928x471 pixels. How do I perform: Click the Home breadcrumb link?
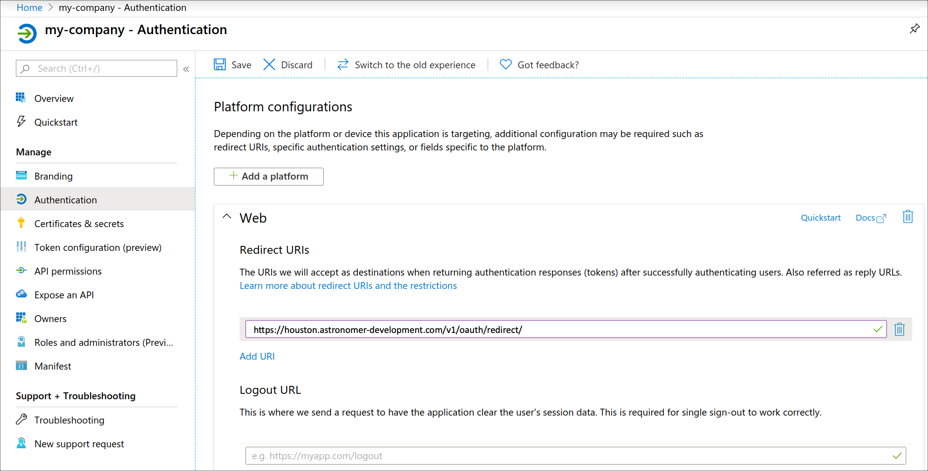tap(29, 7)
